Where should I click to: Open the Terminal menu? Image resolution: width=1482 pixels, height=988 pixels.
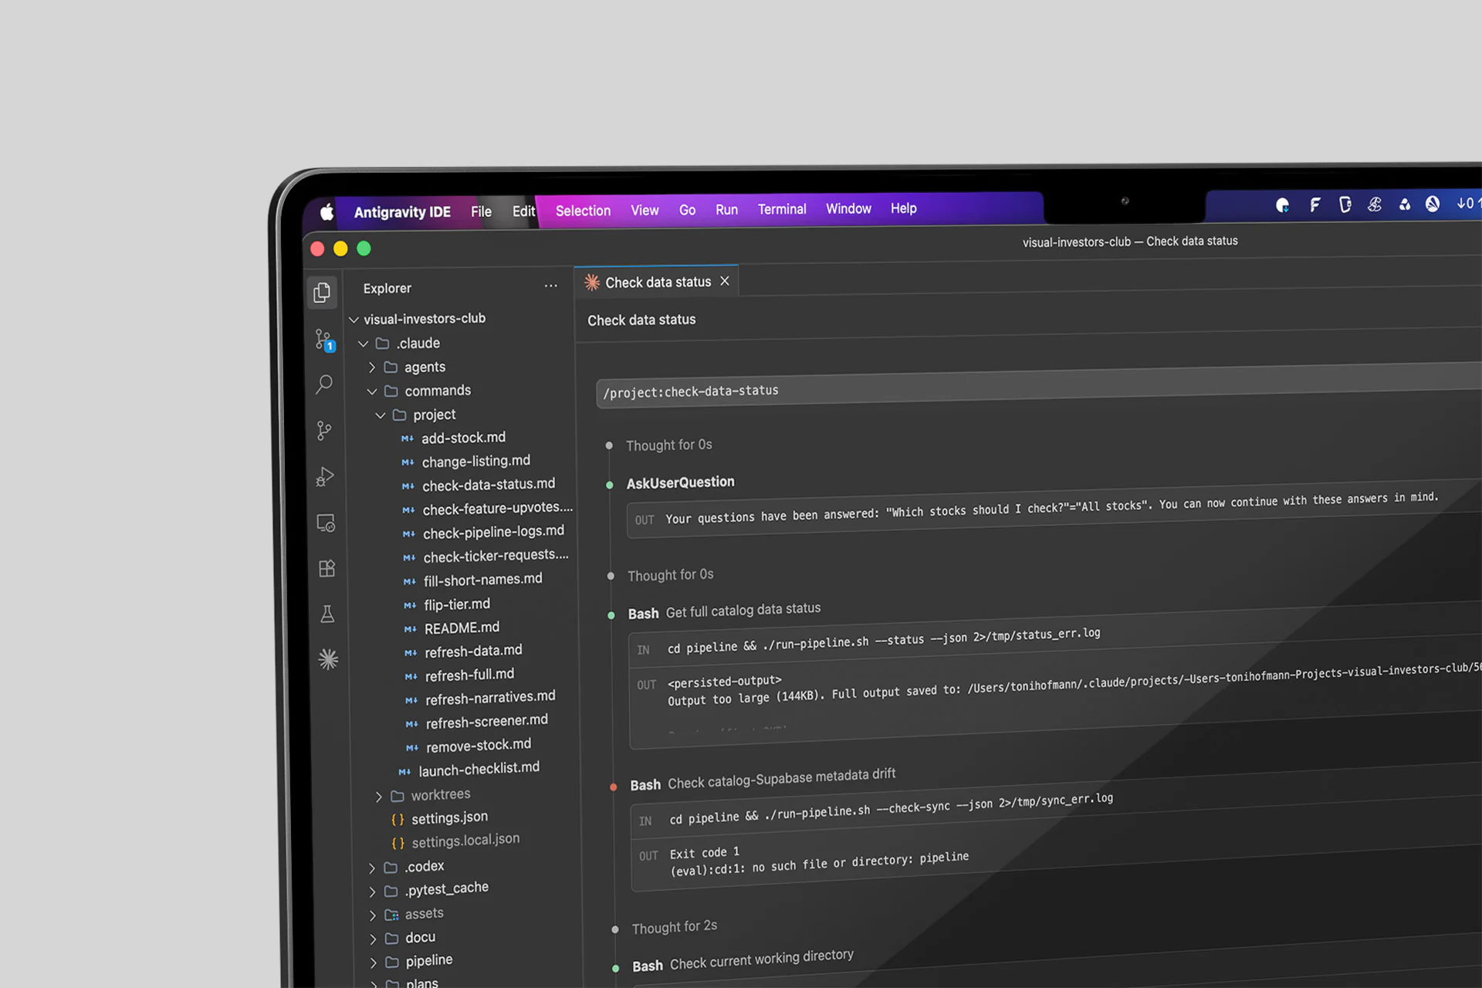(x=782, y=209)
